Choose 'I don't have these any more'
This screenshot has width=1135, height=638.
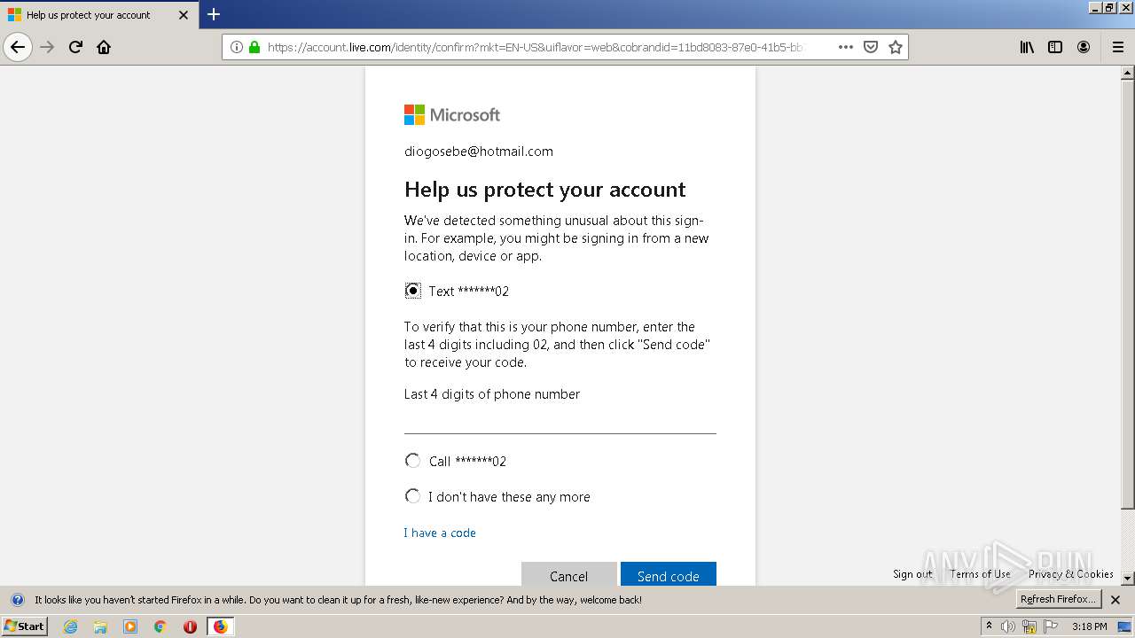tap(413, 496)
